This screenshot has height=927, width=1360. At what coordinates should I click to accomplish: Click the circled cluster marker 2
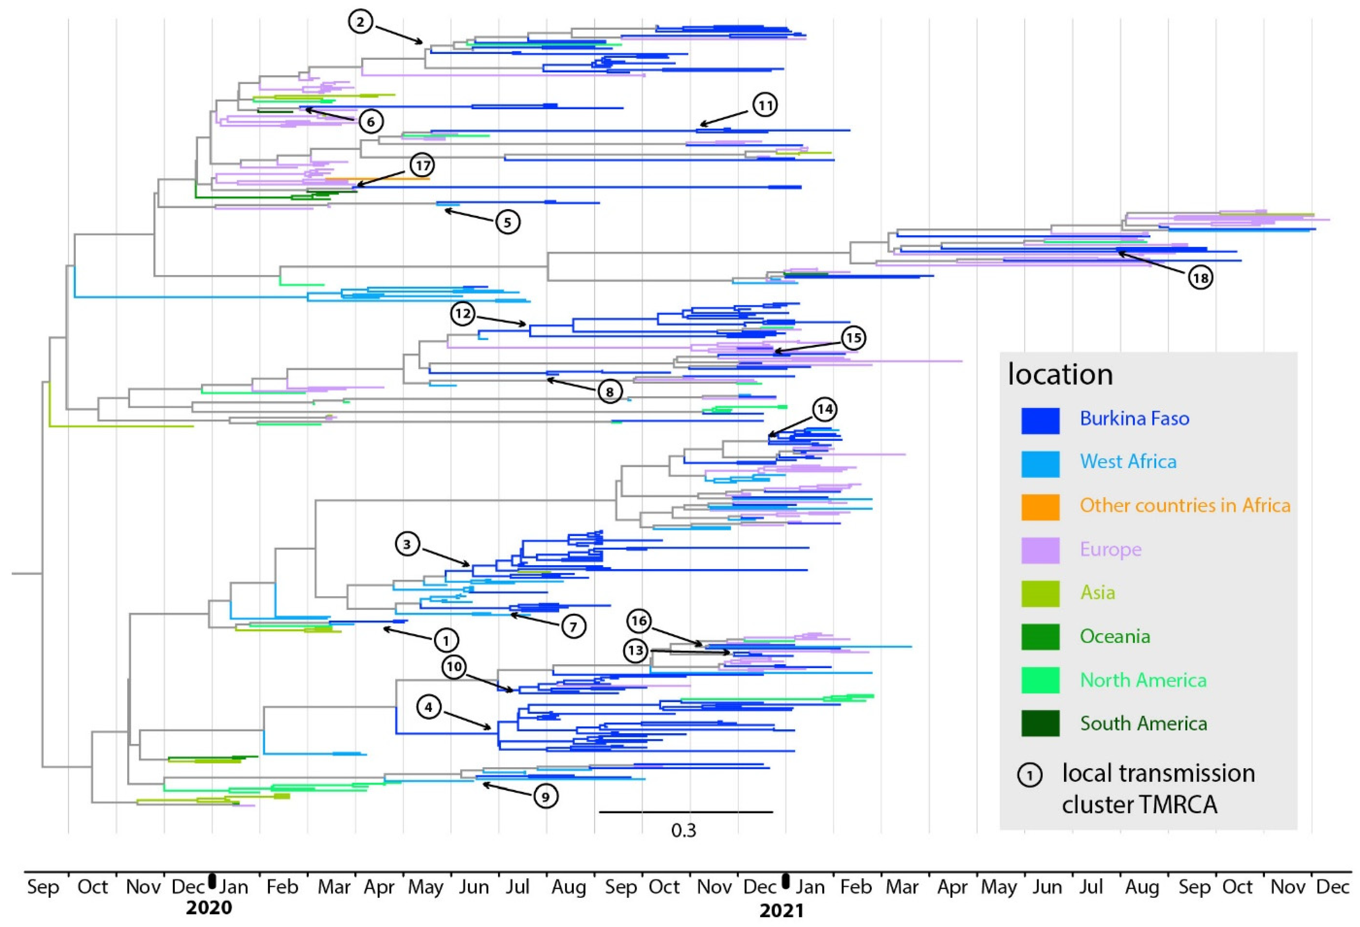pyautogui.click(x=360, y=22)
